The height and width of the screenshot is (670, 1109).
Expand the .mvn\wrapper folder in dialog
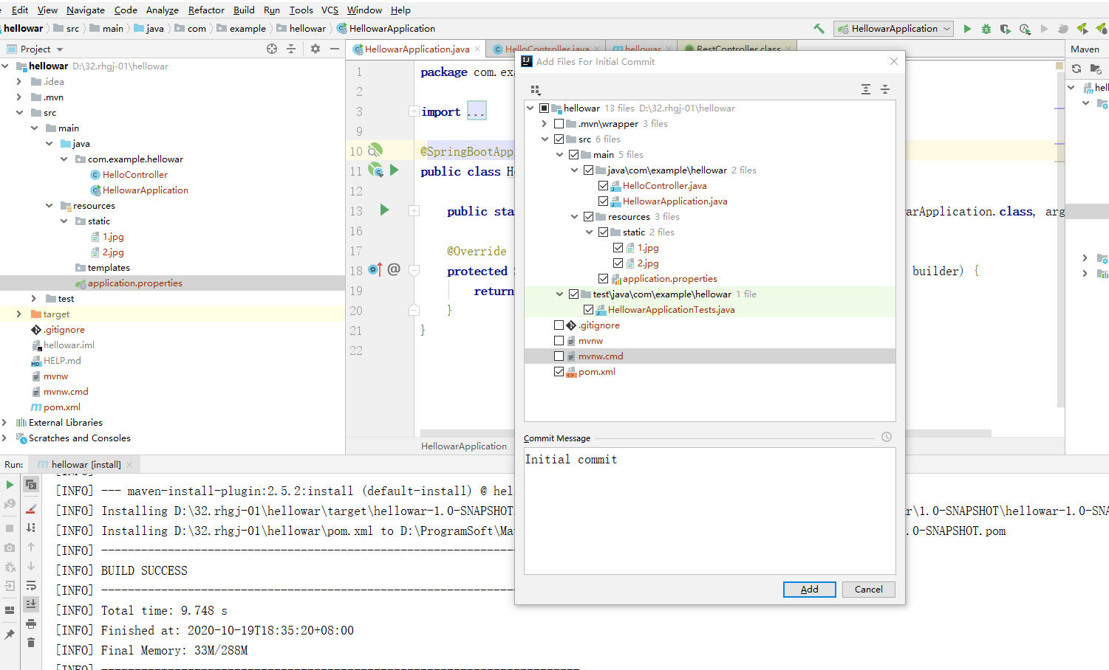(x=545, y=124)
